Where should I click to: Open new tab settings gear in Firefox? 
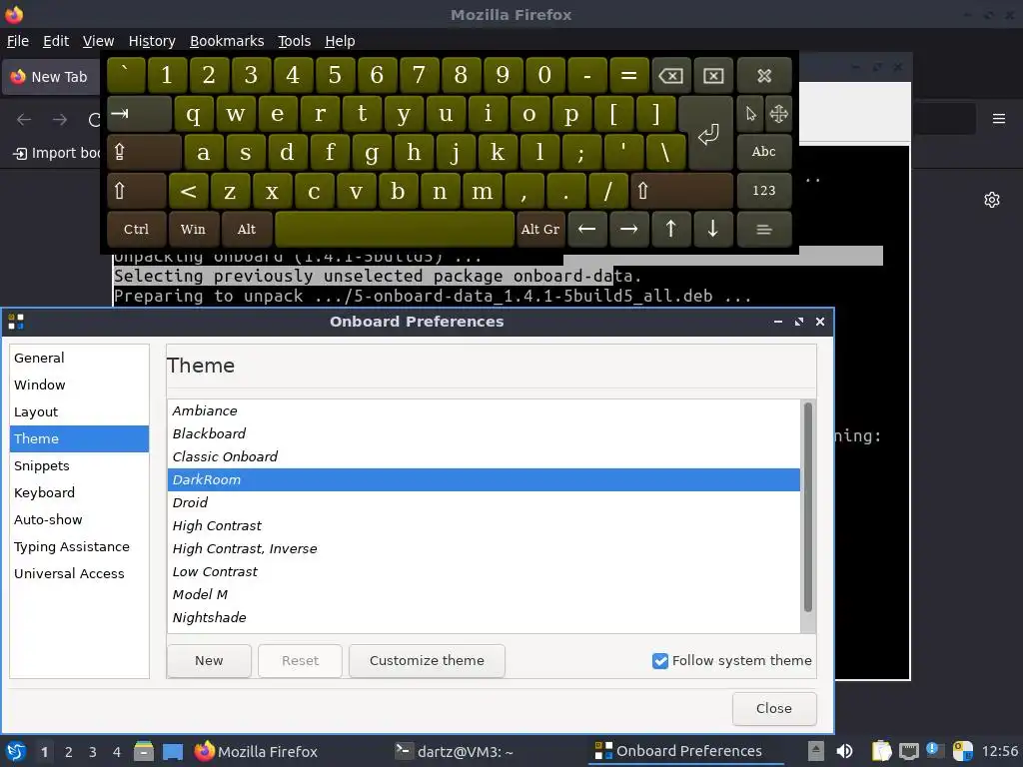(x=992, y=200)
